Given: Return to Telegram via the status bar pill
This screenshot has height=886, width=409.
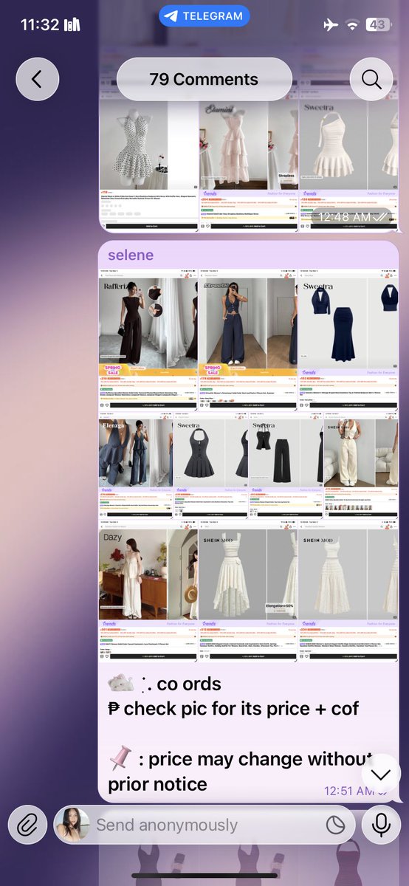Looking at the screenshot, I should (205, 16).
